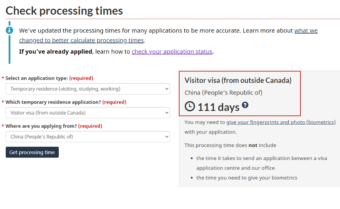Click the Visitor visa result heading
340x209 pixels.
click(238, 81)
